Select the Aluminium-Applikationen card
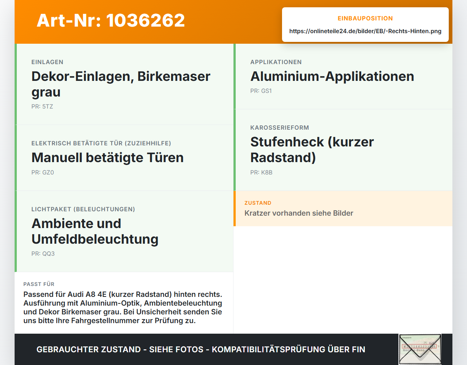Screen dimensions: 467x365 point(343,76)
